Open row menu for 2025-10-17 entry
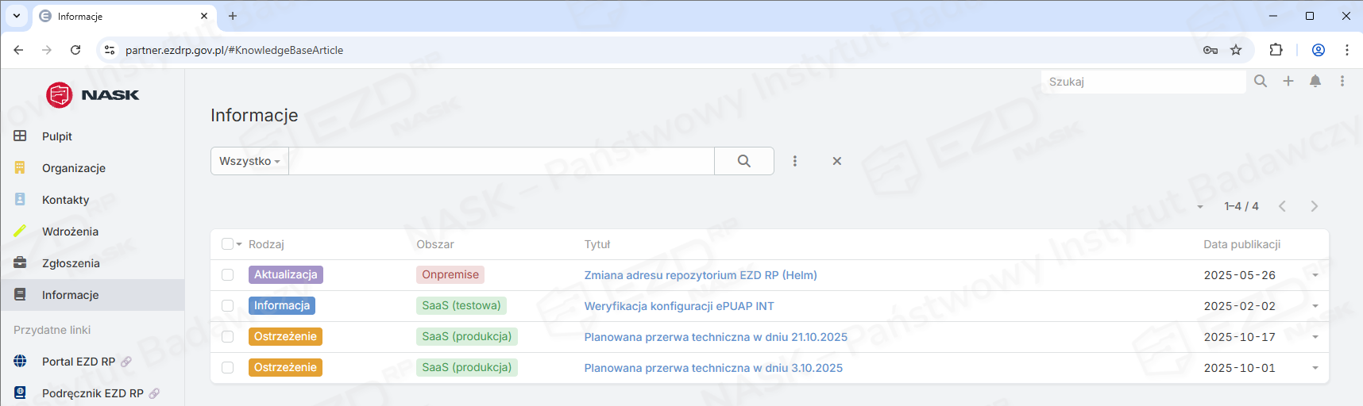 point(1315,337)
